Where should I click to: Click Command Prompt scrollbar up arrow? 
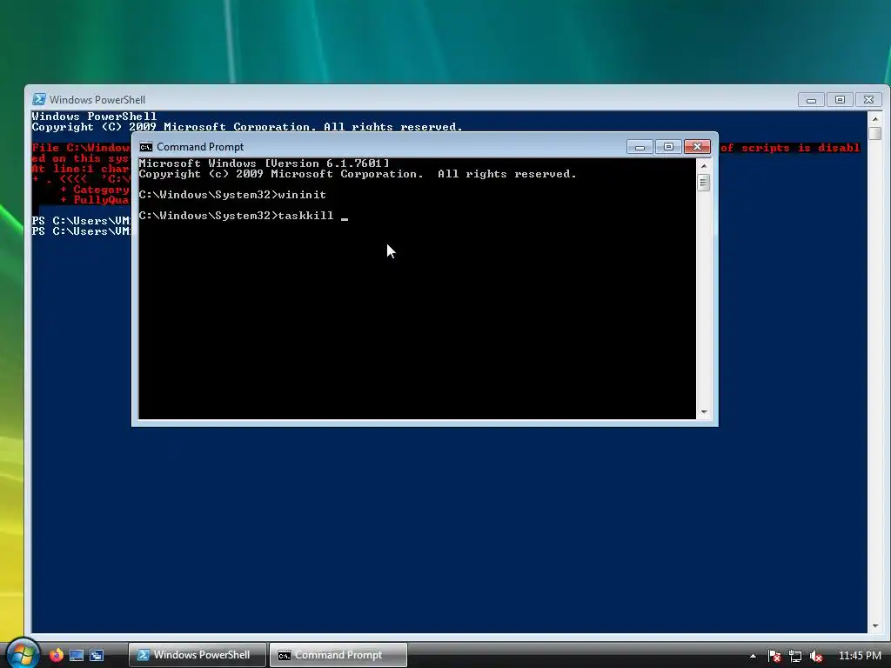tap(703, 166)
